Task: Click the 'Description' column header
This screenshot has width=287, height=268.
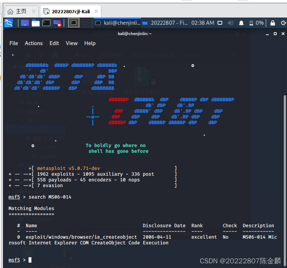Action: [258, 226]
